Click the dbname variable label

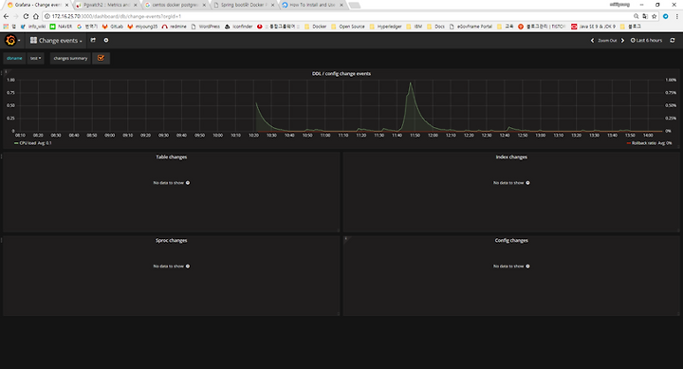[14, 58]
